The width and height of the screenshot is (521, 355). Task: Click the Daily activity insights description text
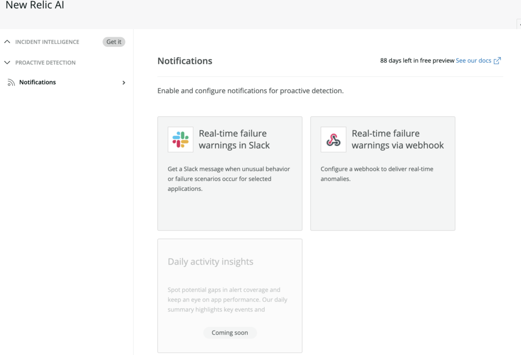(x=227, y=300)
